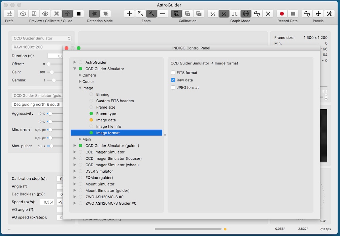Viewport: 340px width, 236px height.
Task: Select the CCD Imager Simulator device
Action: pos(105,152)
